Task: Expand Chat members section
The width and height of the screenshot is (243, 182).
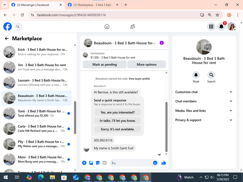Action: pyautogui.click(x=204, y=101)
